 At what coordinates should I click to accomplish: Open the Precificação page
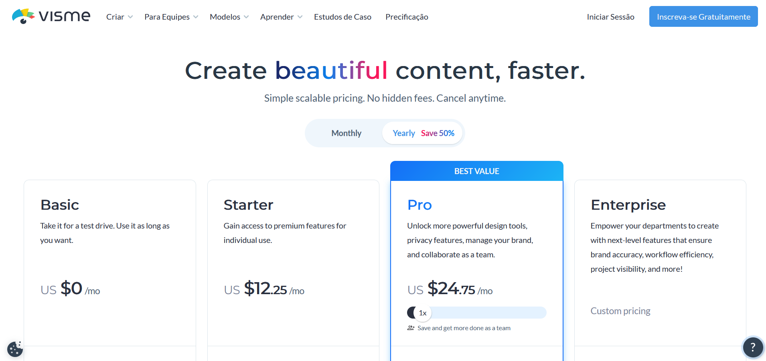click(407, 17)
